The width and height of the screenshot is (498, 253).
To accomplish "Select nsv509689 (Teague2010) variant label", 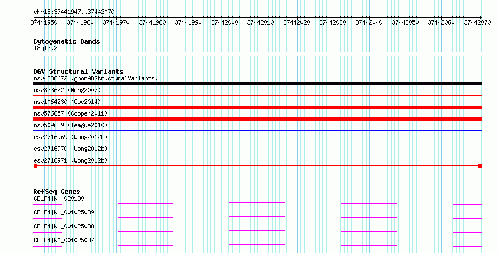I will tap(71, 125).
